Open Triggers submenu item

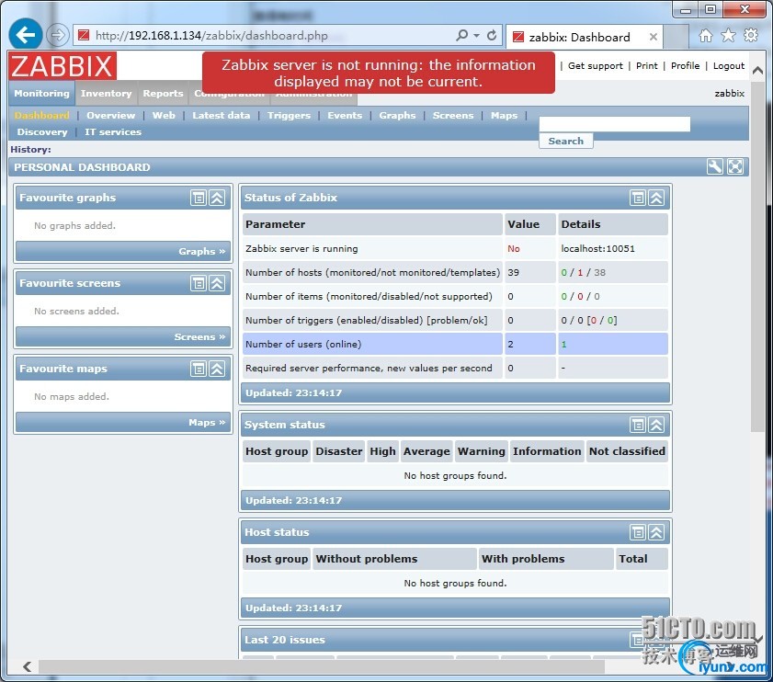point(289,116)
